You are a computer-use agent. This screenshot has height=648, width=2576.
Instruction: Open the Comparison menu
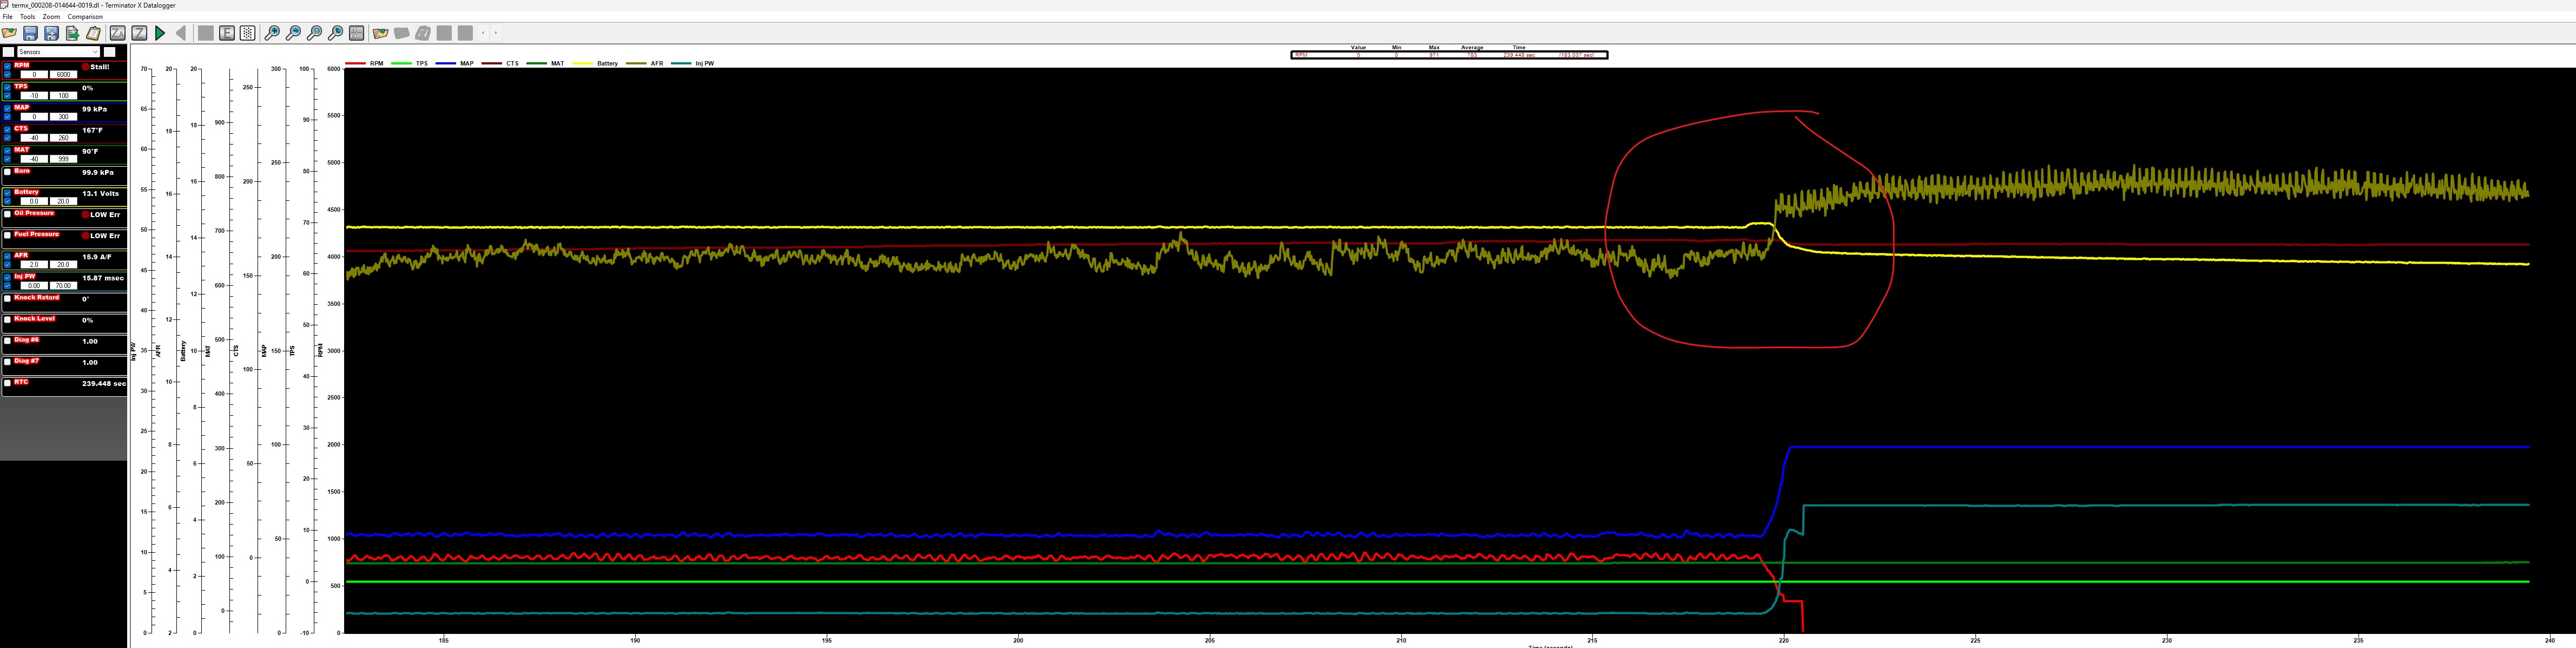point(85,17)
